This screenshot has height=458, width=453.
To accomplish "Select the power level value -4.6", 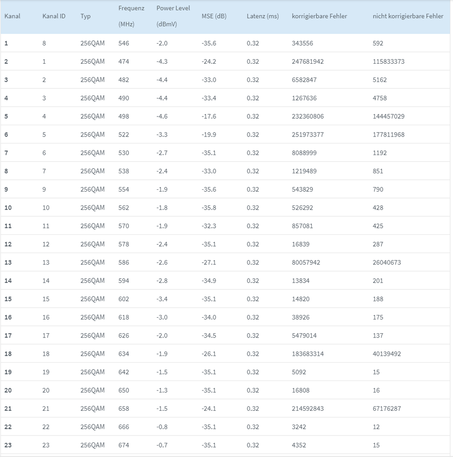I will pyautogui.click(x=162, y=116).
